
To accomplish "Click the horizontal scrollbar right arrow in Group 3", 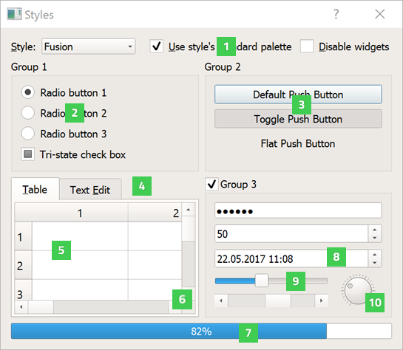I will coord(321,301).
